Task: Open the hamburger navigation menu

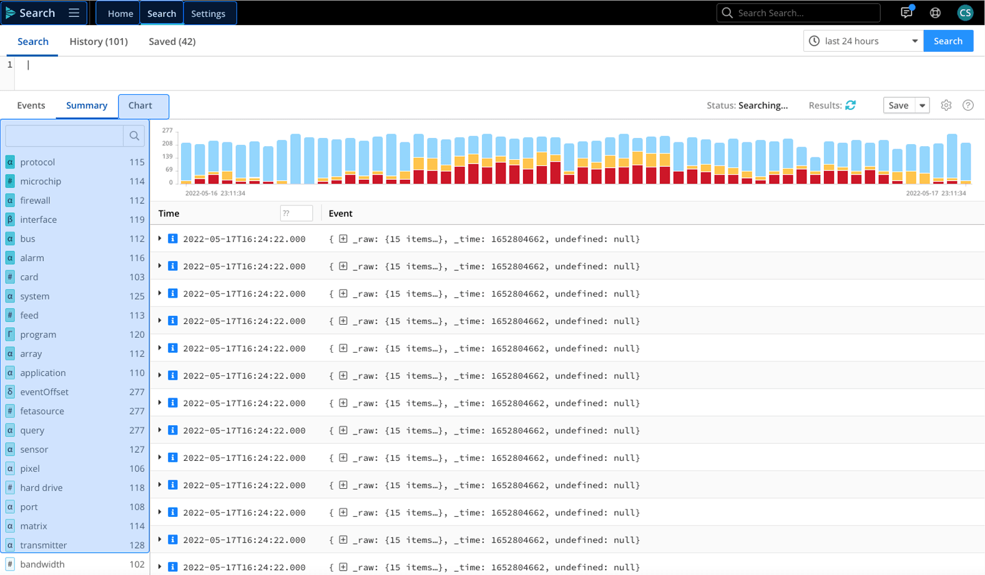Action: pos(74,13)
